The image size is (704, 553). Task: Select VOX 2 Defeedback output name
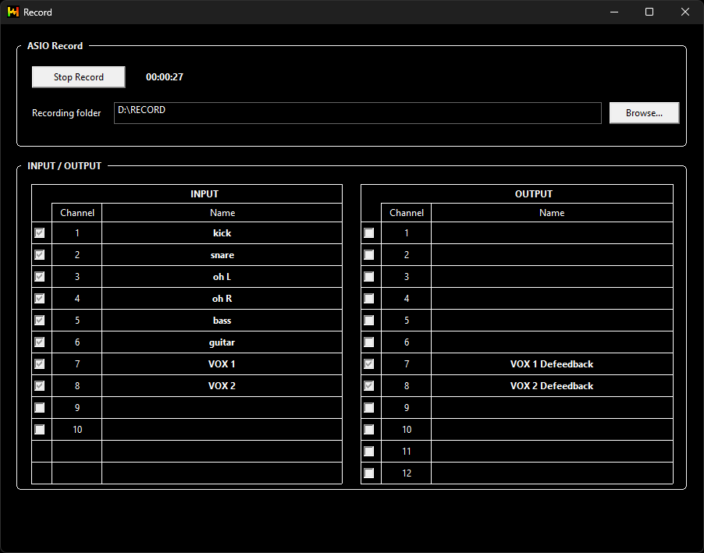coord(552,386)
